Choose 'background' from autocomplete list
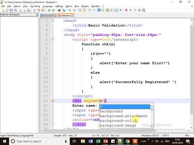 pos(125,111)
